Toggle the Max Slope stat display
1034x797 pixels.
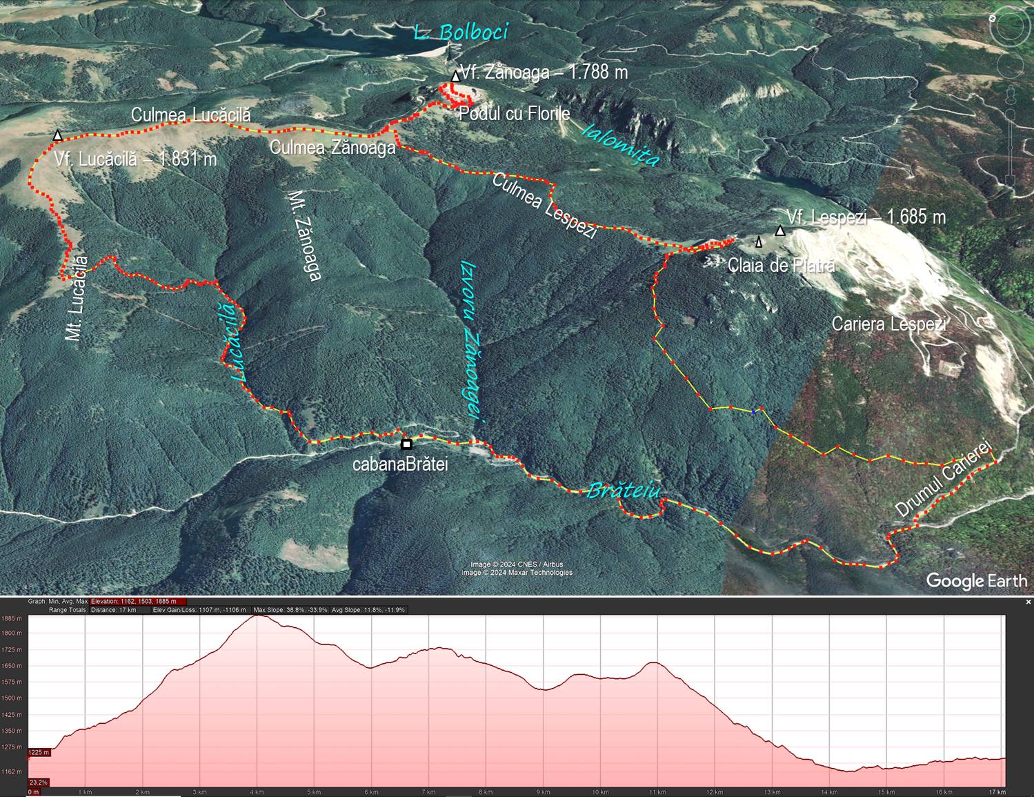(x=290, y=610)
